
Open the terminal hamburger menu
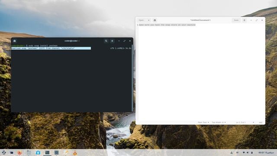click(x=112, y=41)
